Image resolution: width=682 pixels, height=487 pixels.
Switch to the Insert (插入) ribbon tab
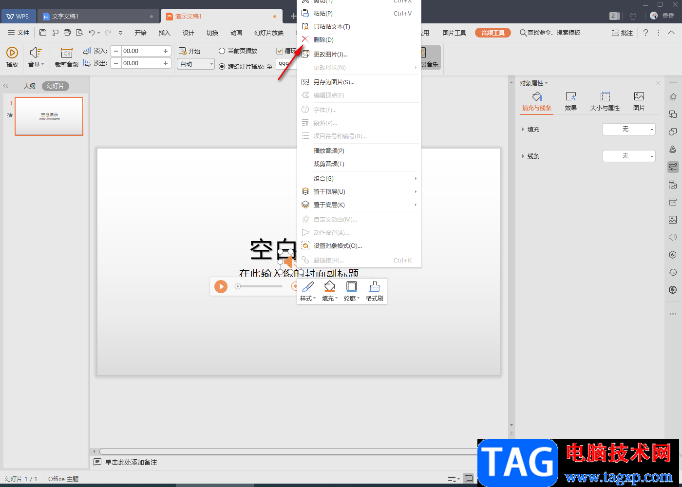coord(165,33)
